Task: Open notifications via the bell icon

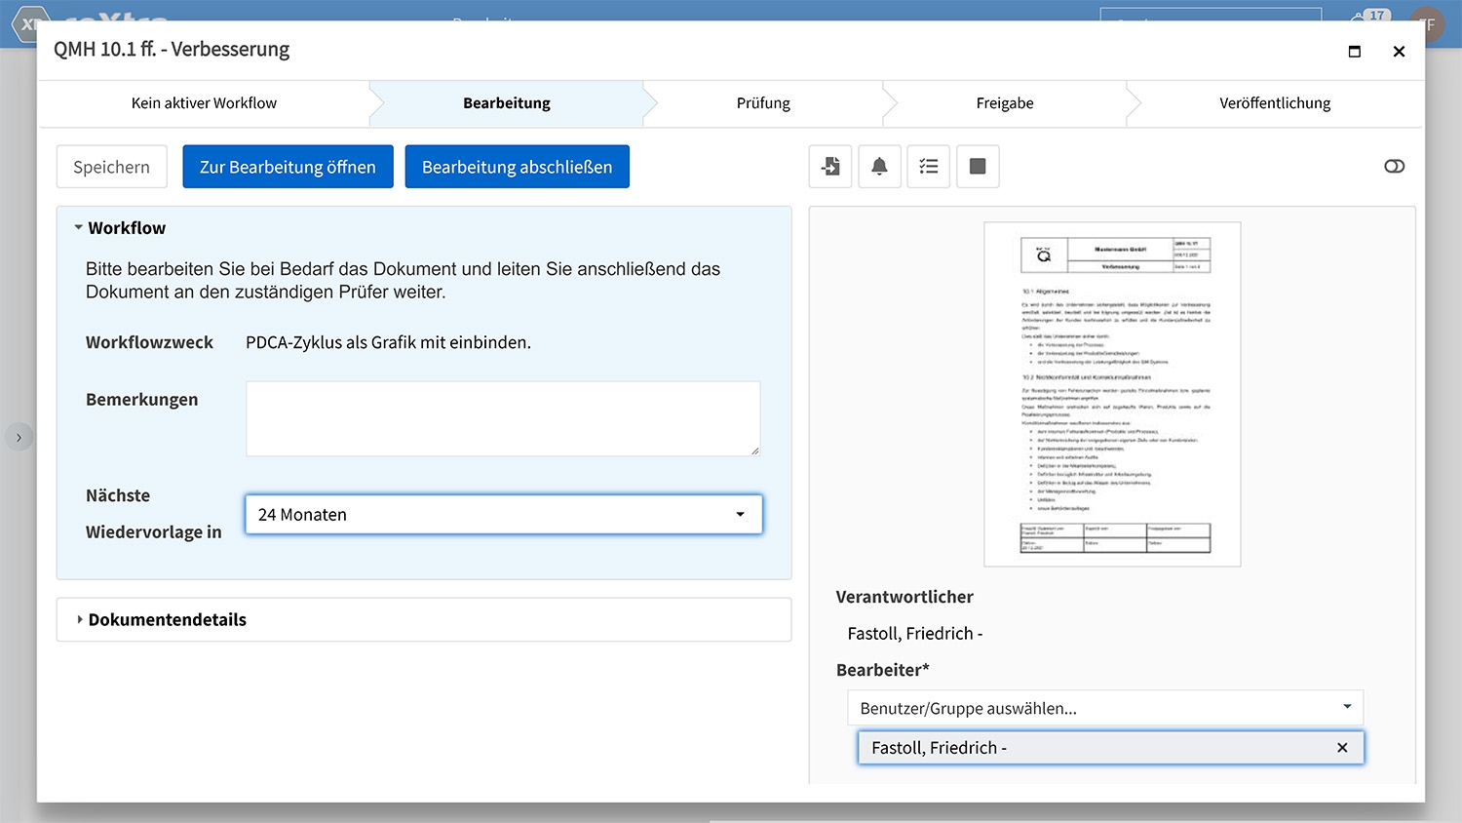Action: point(879,167)
